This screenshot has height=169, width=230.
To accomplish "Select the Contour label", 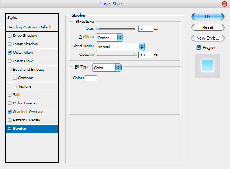I will point(25,78).
